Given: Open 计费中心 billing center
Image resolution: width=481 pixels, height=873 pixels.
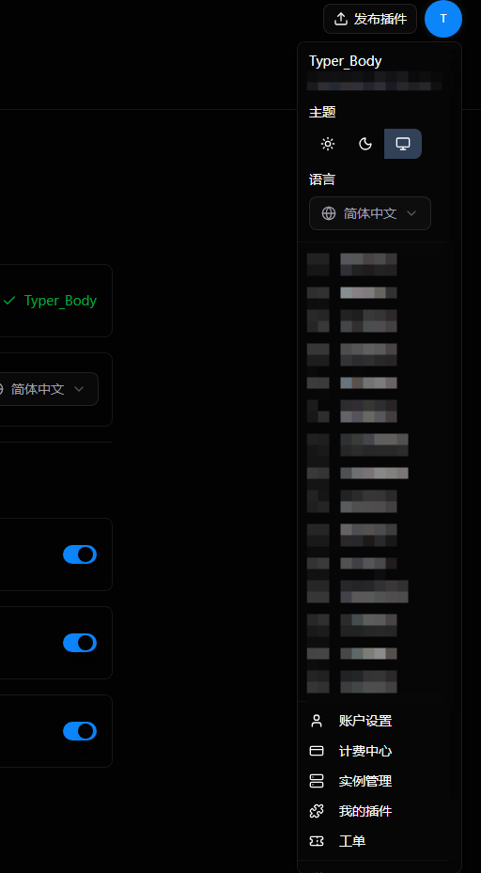Looking at the screenshot, I should 372,751.
